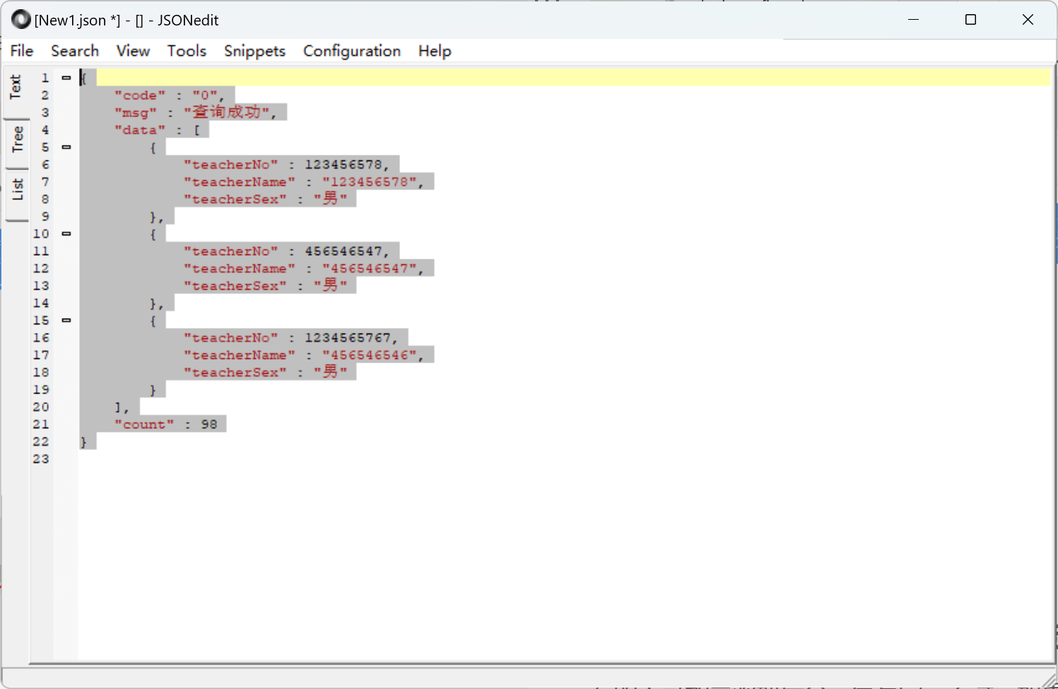
Task: Minimize the JSONedit window
Action: point(914,20)
